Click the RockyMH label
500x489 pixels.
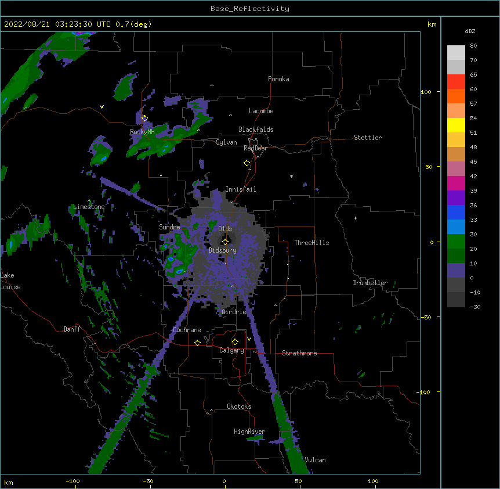[142, 132]
